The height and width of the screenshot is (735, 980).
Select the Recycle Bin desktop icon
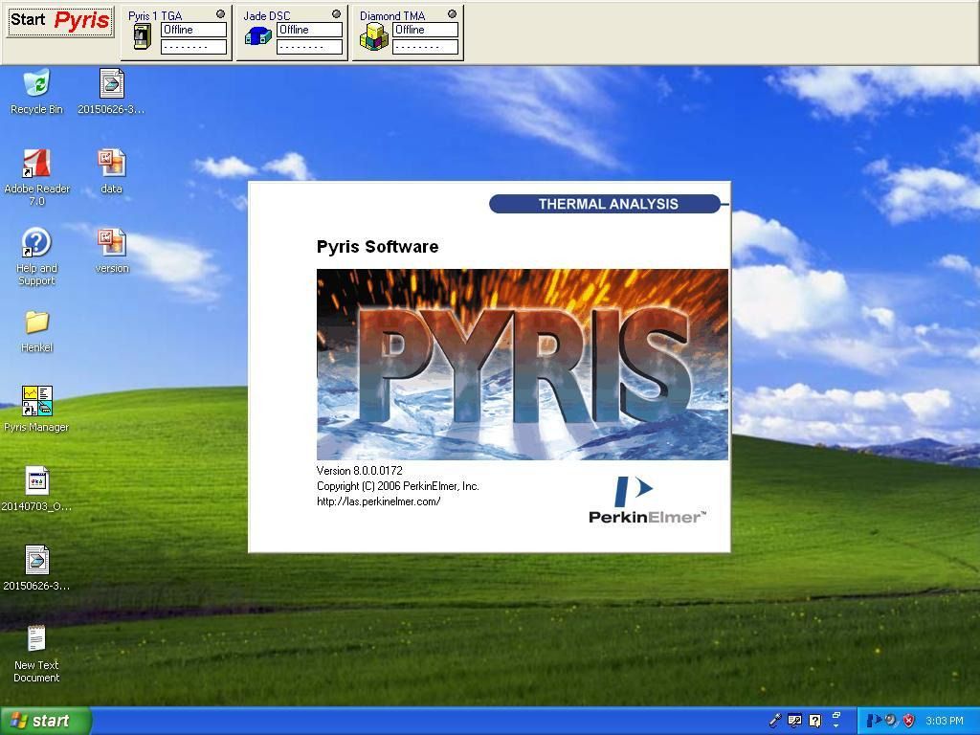36,84
